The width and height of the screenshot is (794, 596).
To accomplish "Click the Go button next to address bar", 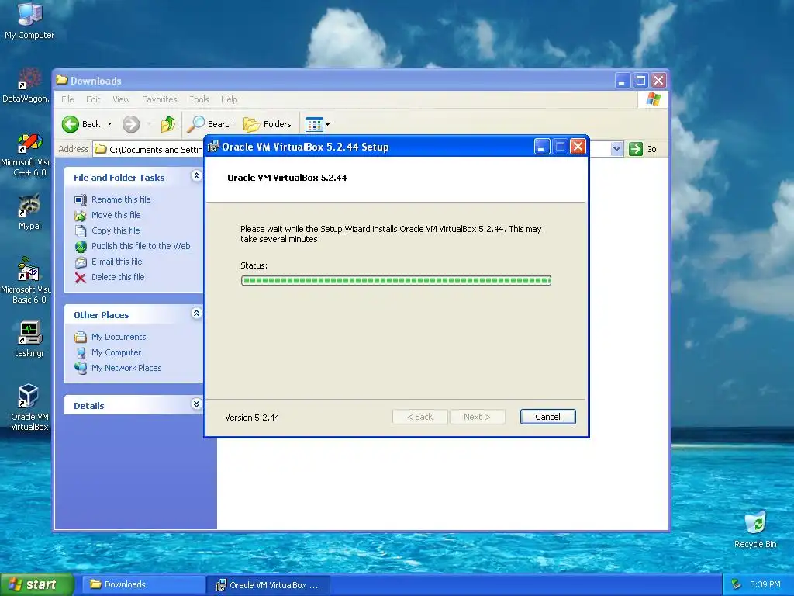I will pyautogui.click(x=643, y=149).
